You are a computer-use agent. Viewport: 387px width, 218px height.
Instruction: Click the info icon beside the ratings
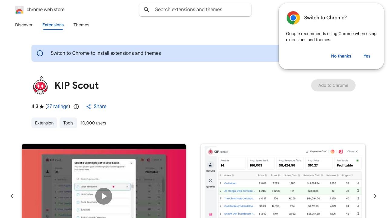coord(76,107)
